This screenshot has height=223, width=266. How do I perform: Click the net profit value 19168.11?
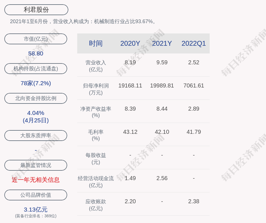(130, 85)
